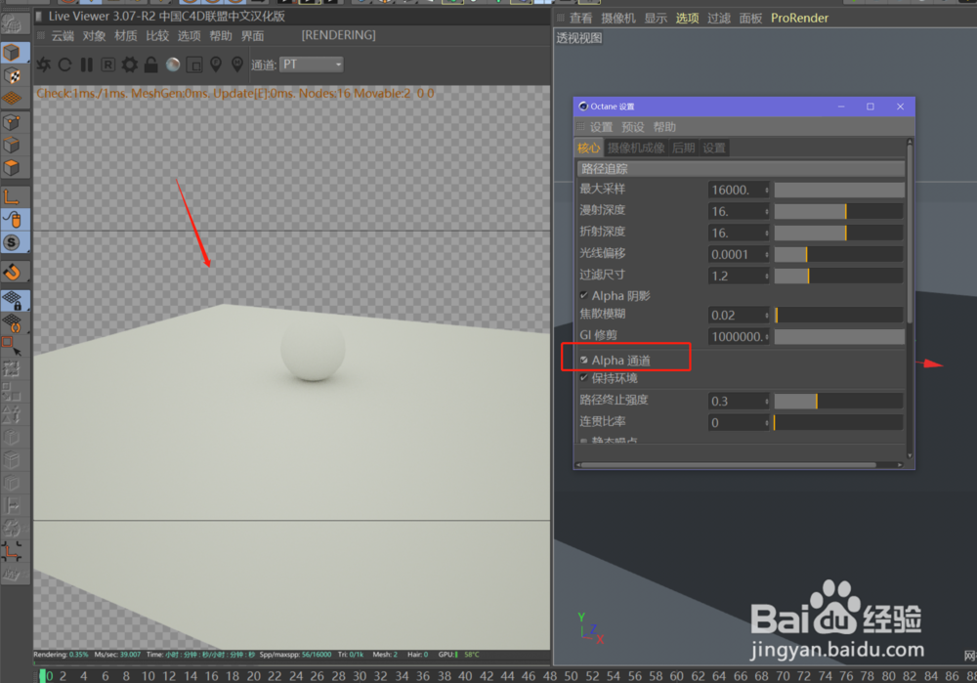The height and width of the screenshot is (683, 977).
Task: Open the 过滤 menu in the viewport
Action: tap(718, 18)
